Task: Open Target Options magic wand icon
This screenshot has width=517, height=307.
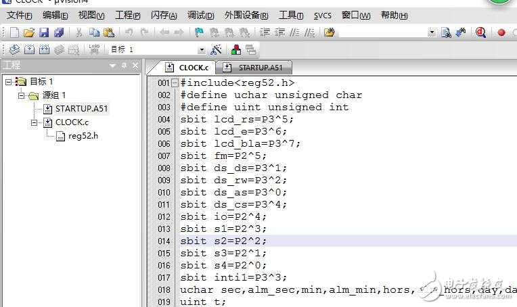Action: [216, 50]
